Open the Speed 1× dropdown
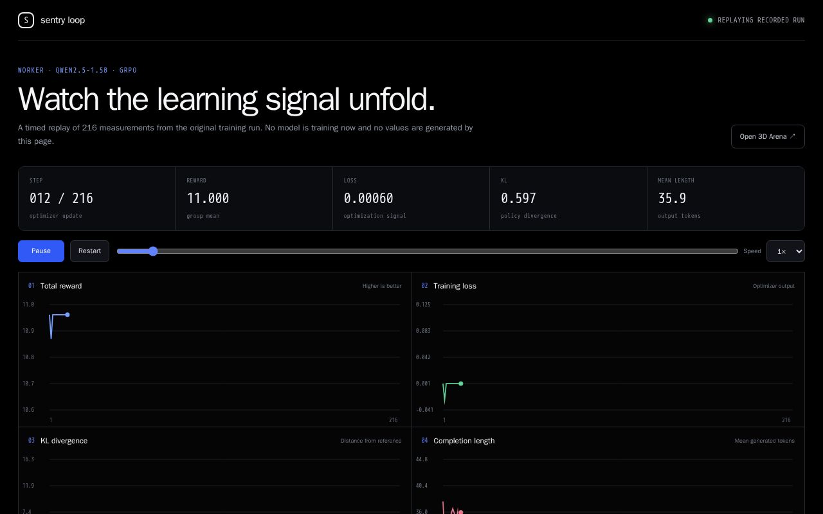823x514 pixels. pyautogui.click(x=786, y=251)
